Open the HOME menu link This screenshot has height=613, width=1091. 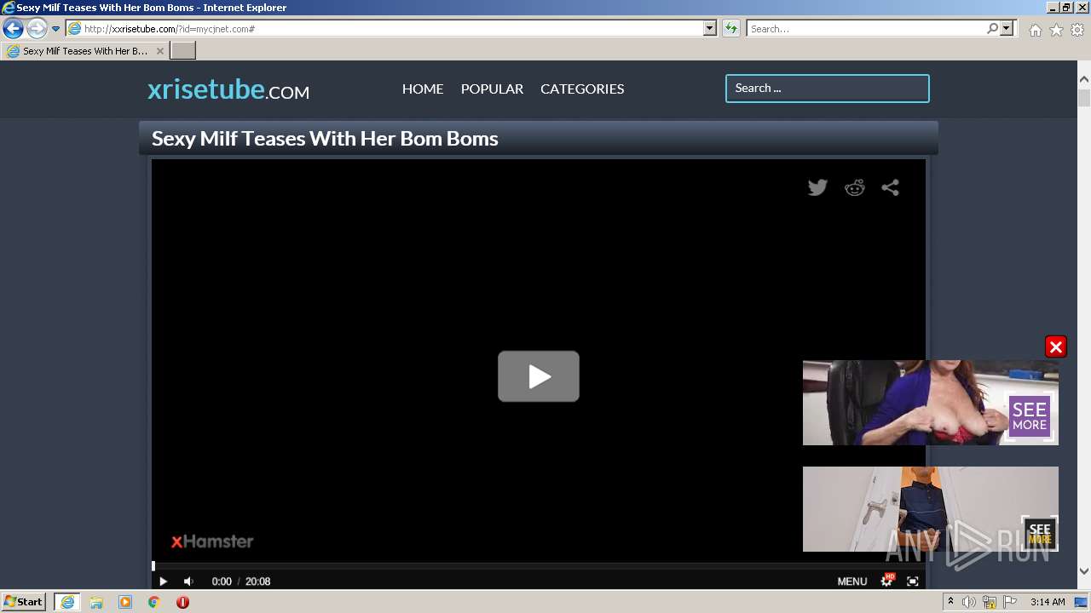pyautogui.click(x=423, y=89)
